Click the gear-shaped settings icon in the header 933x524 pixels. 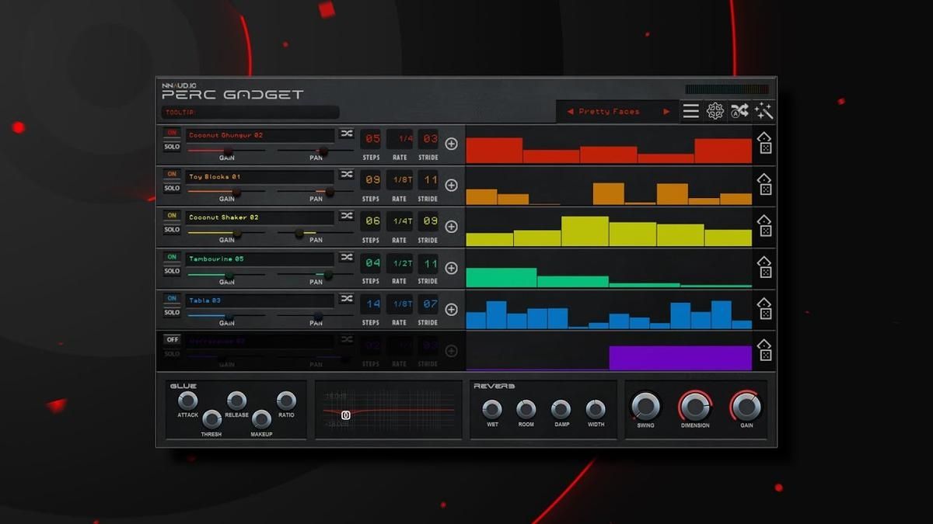point(715,112)
